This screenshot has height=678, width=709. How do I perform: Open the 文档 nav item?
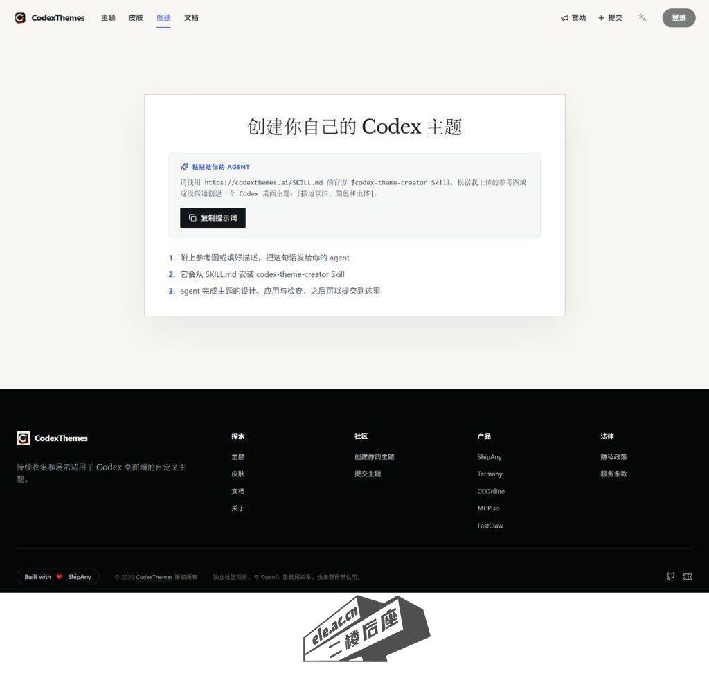[x=191, y=17]
